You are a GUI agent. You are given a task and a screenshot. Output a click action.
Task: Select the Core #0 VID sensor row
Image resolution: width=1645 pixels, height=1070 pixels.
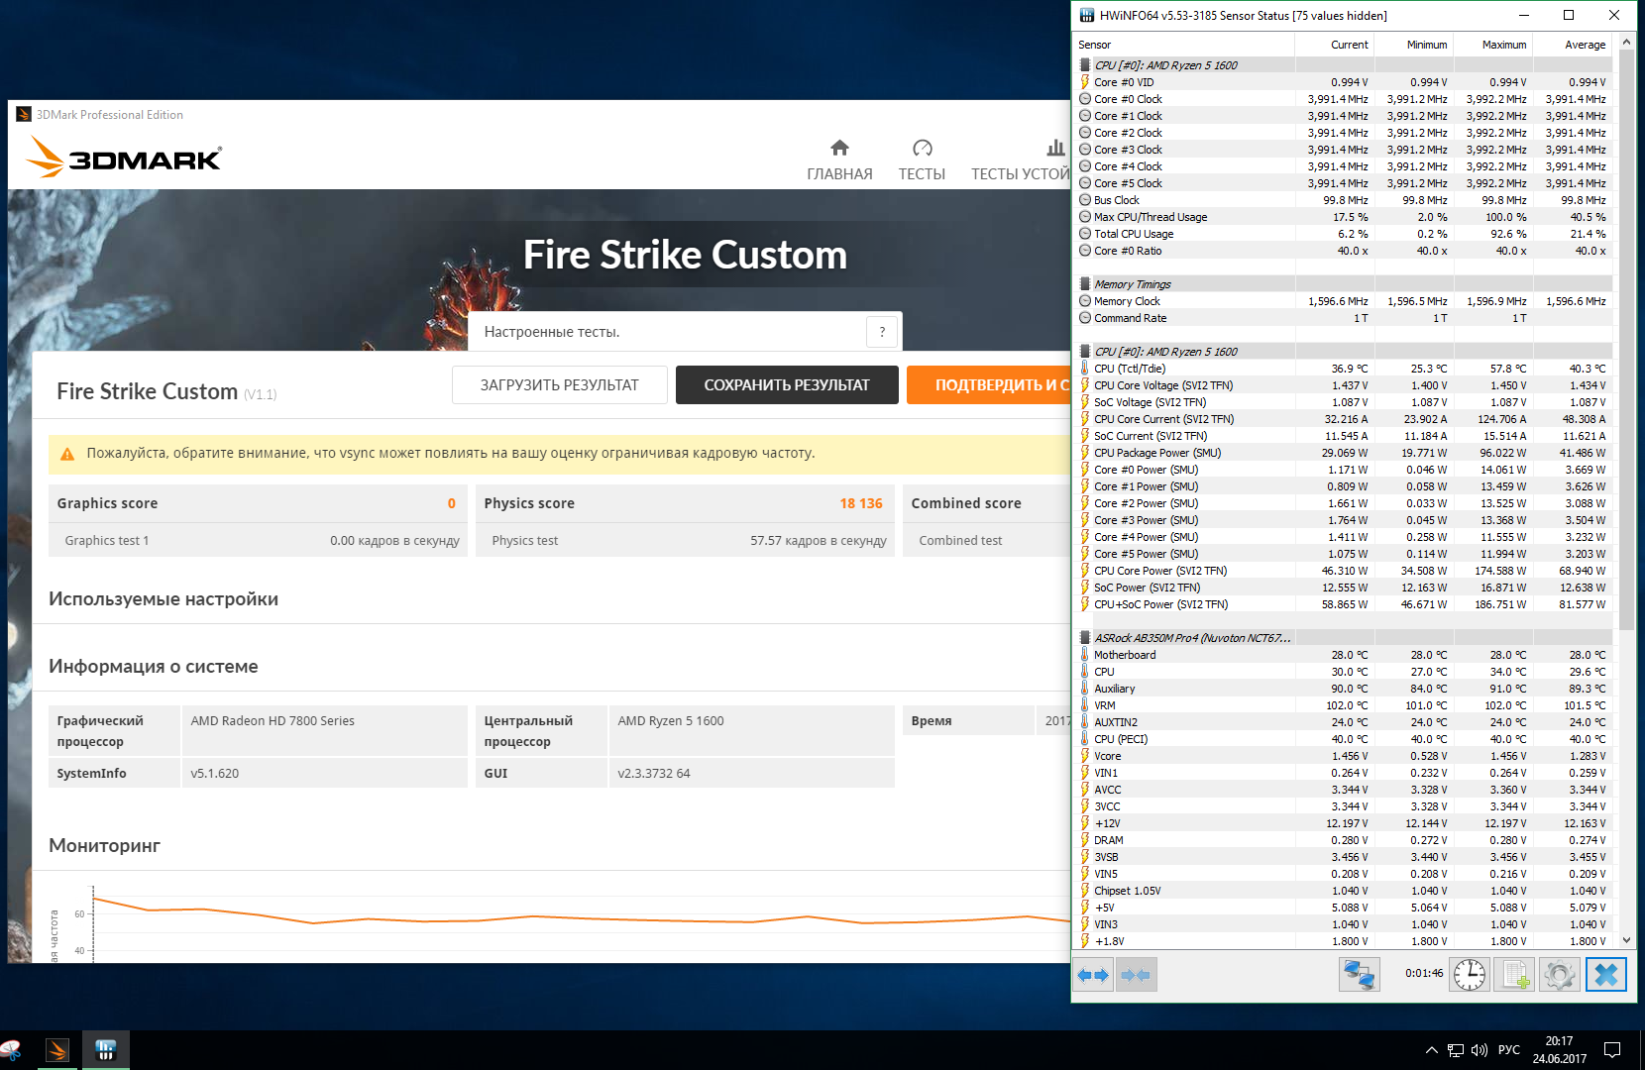[x=1345, y=82]
